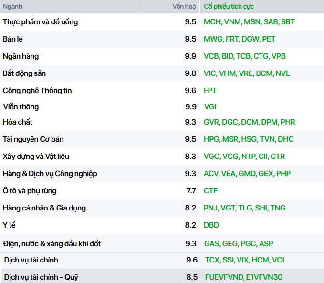Click the 9.8 value for Bất động sản

[x=190, y=73]
